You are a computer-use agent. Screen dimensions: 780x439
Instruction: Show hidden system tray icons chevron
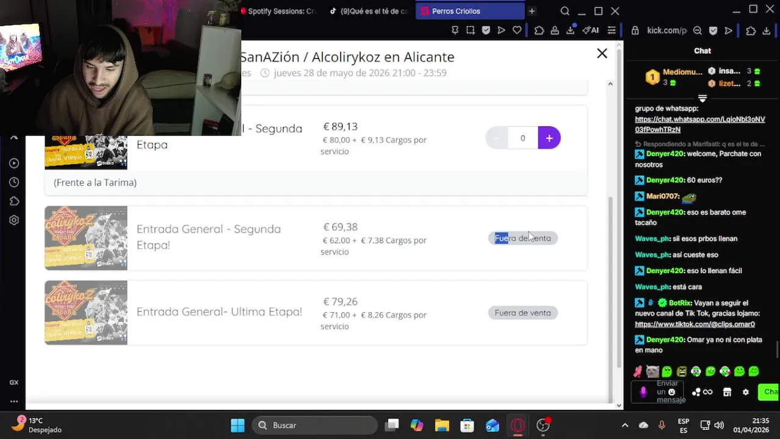[x=625, y=425]
